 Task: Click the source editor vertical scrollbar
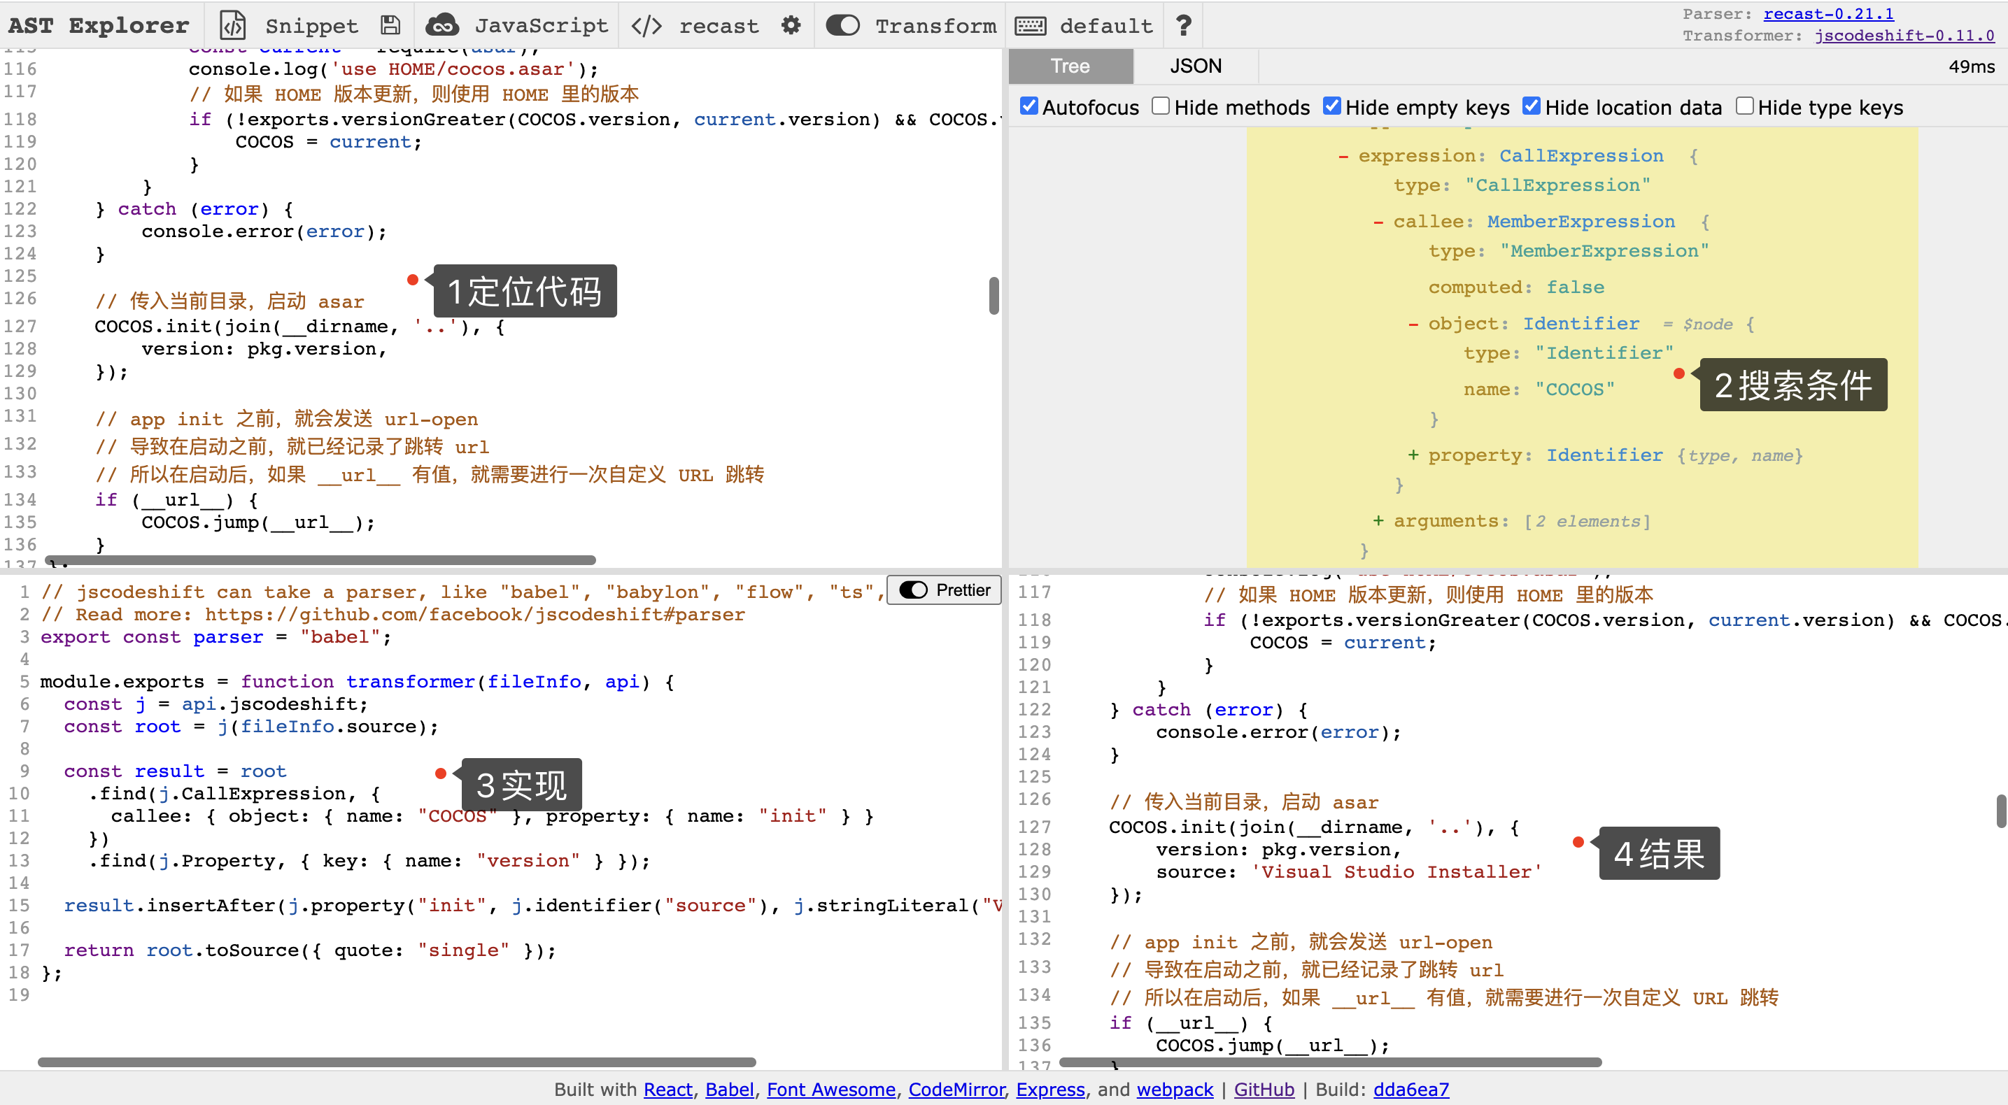click(994, 295)
